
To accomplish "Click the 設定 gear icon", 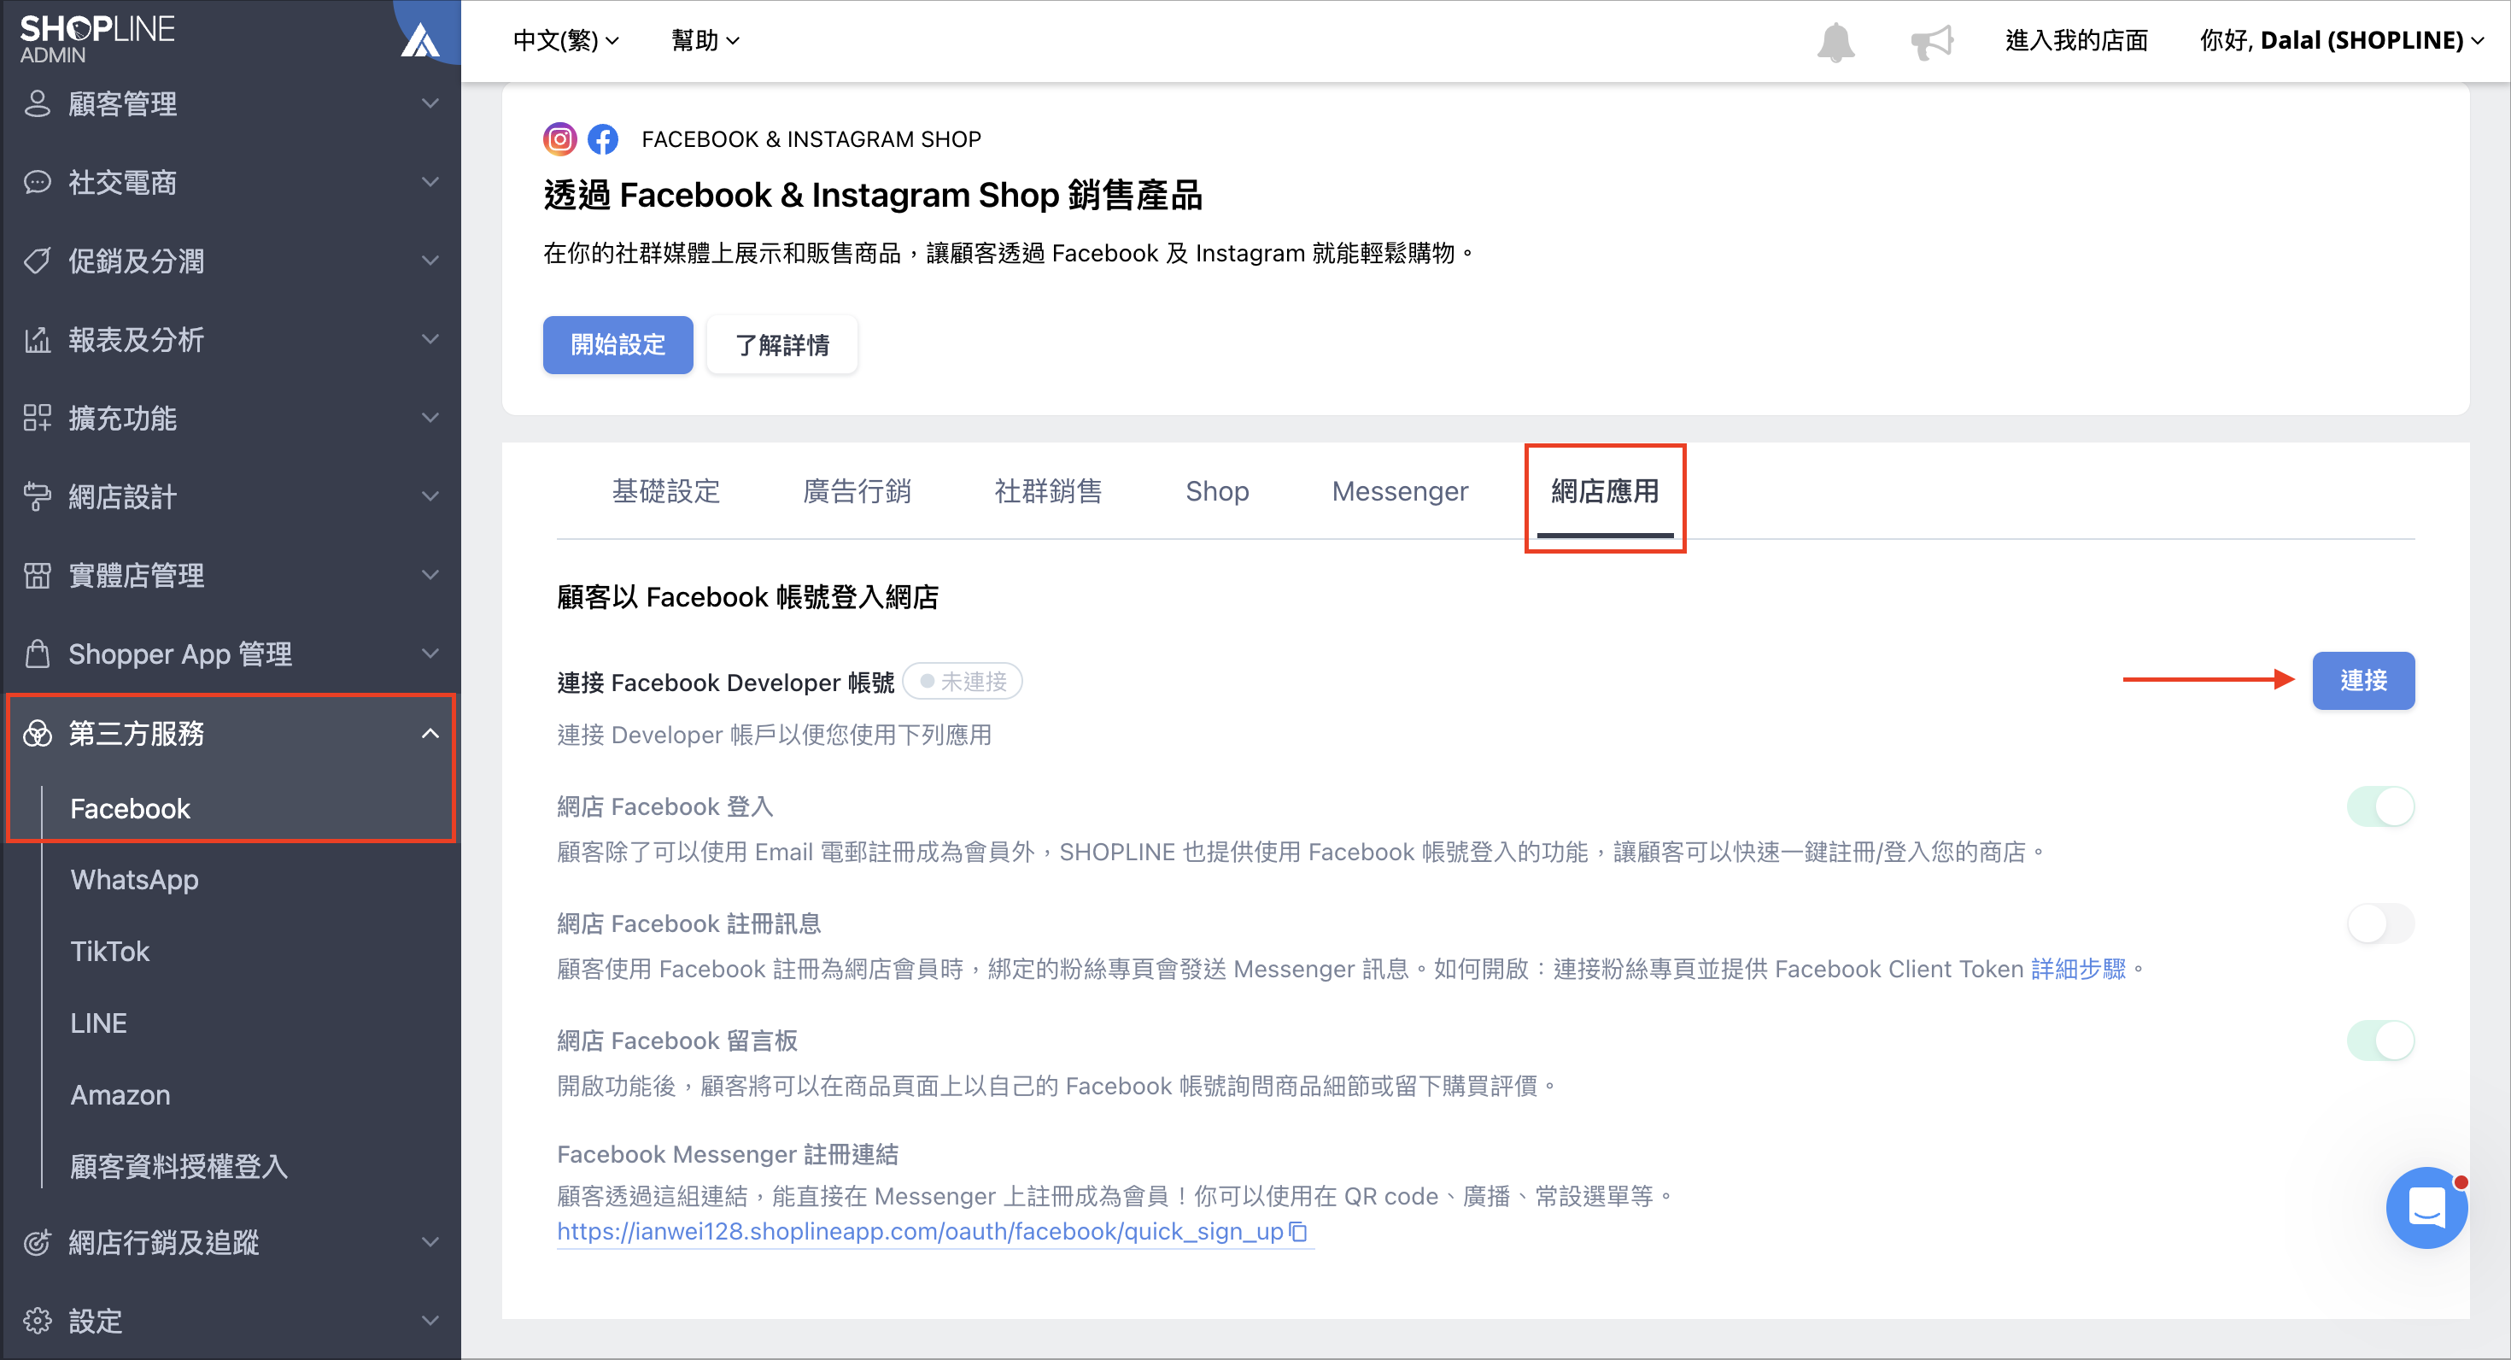I will [x=37, y=1321].
